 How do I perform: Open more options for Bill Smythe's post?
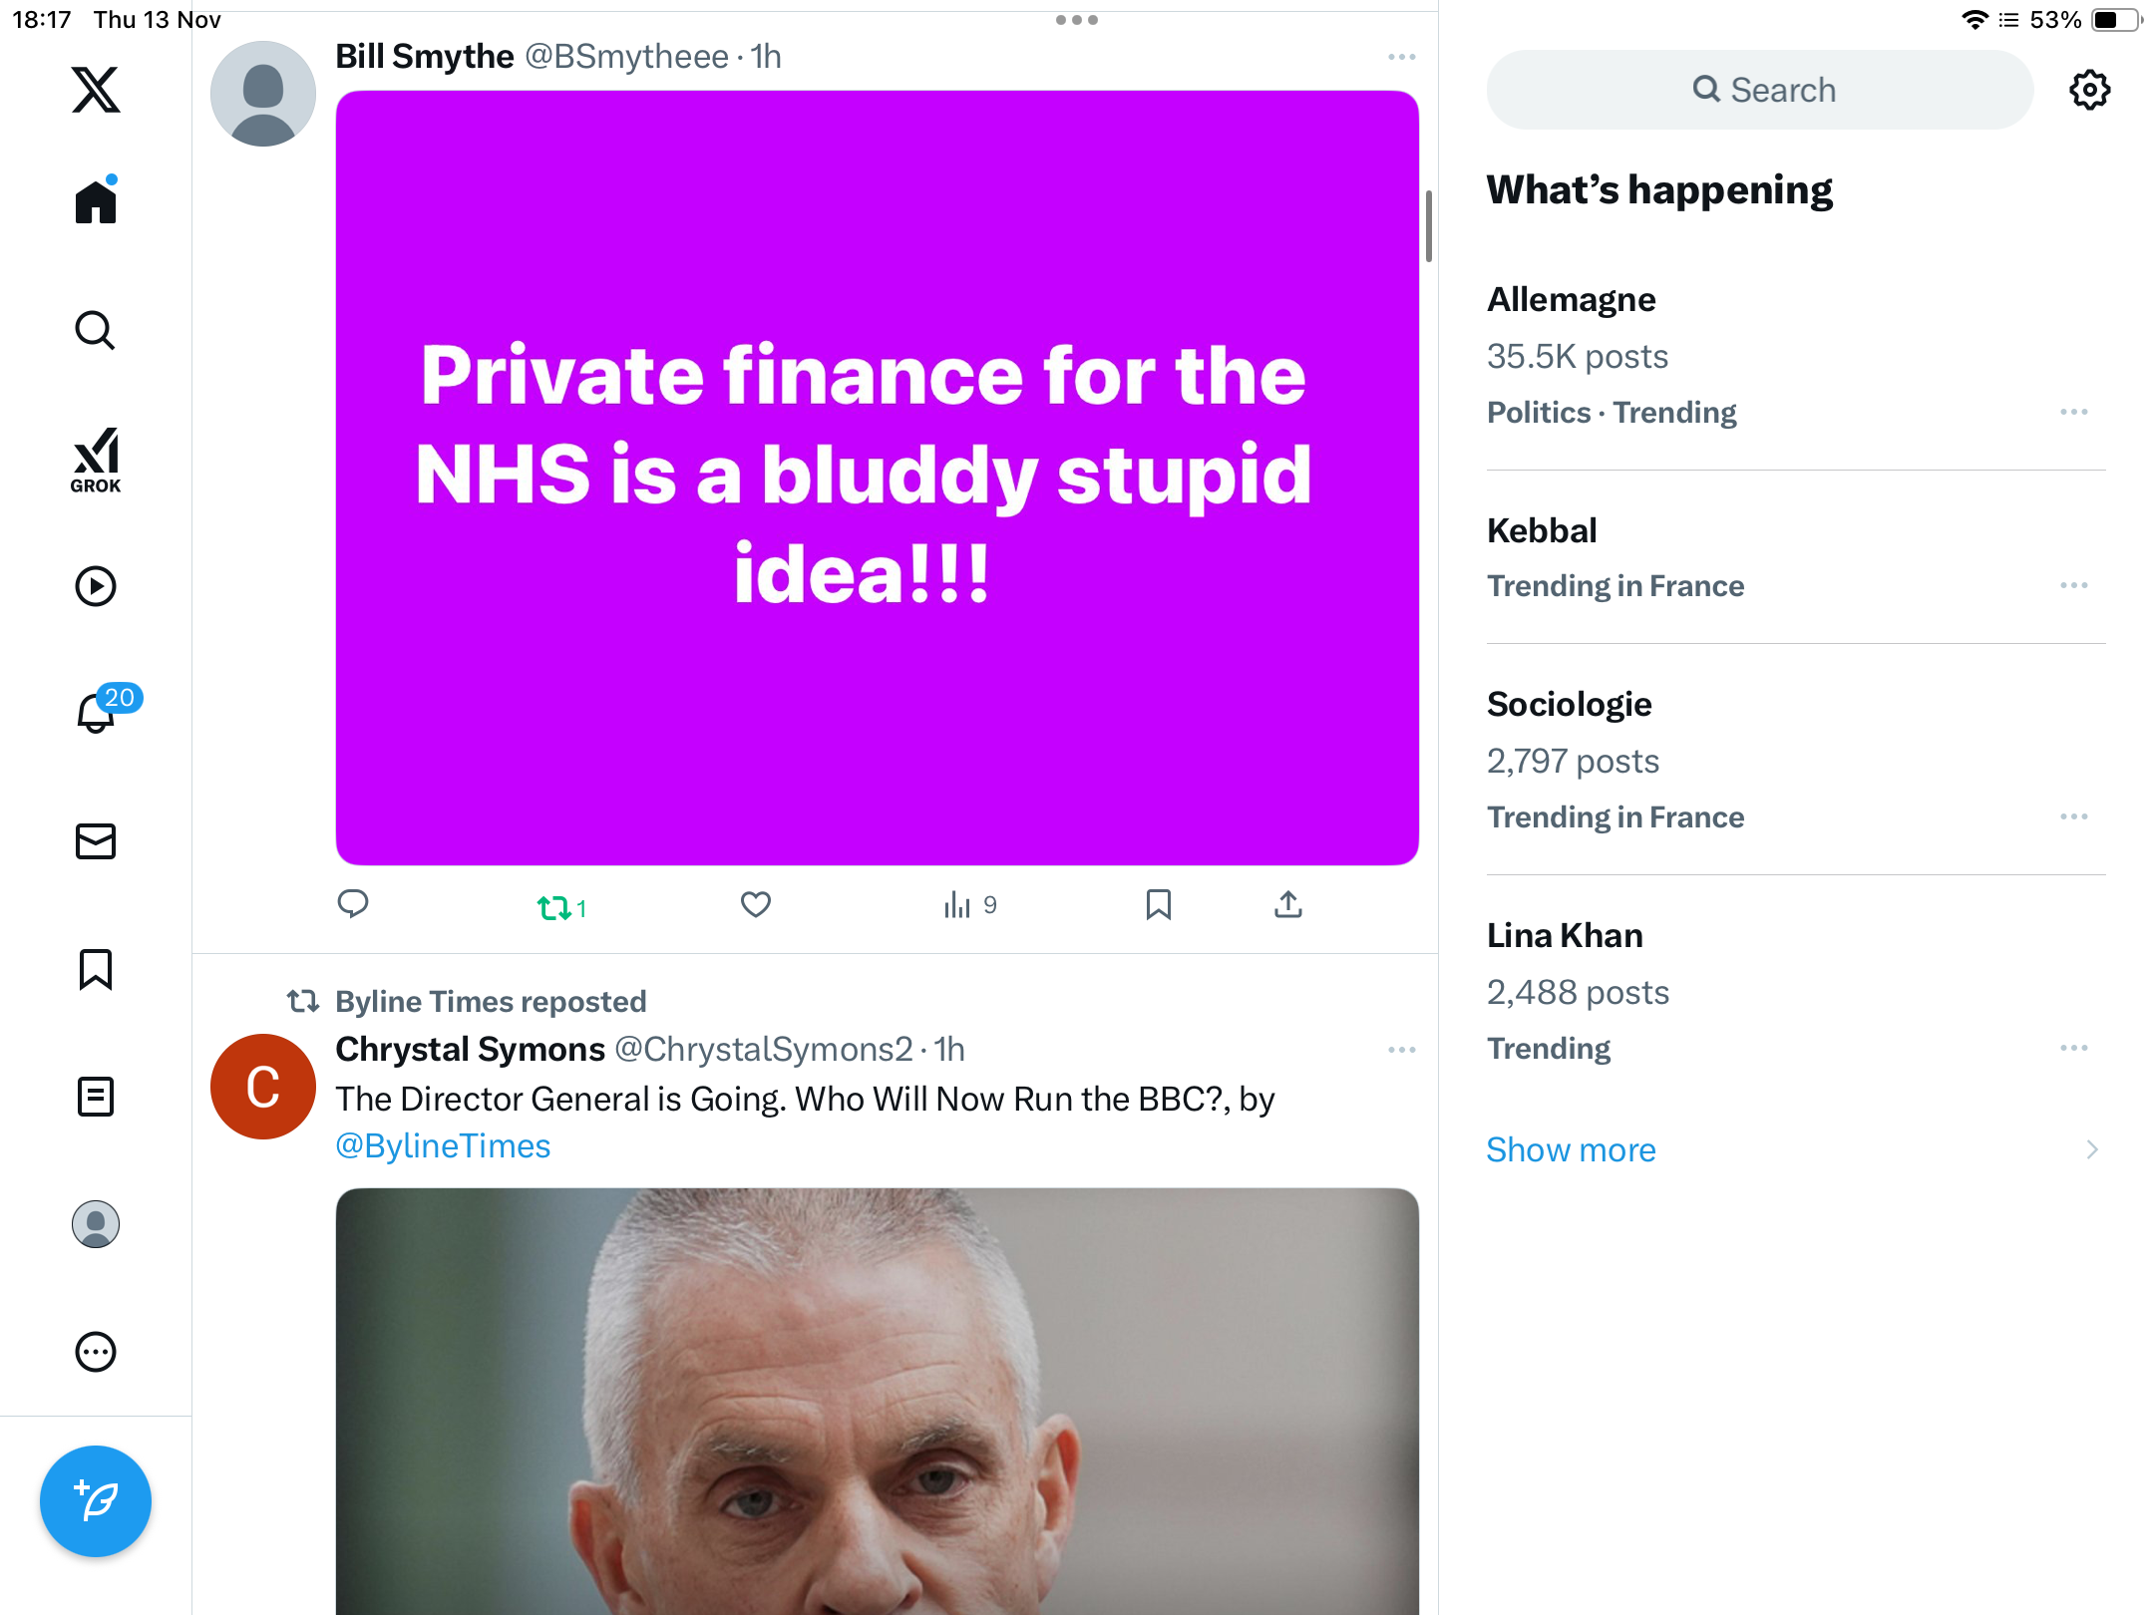tap(1401, 57)
